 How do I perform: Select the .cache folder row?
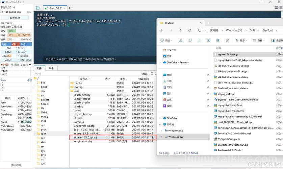tap(113, 83)
